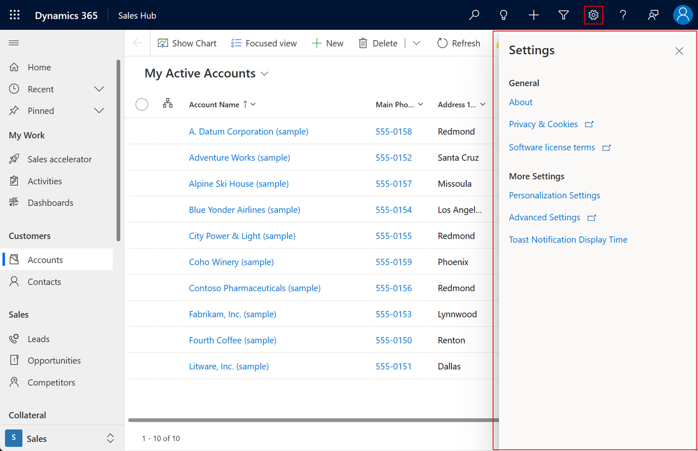Click the sidebar vertical scrollbar
Viewport: 698px width, 451px height.
click(118, 151)
